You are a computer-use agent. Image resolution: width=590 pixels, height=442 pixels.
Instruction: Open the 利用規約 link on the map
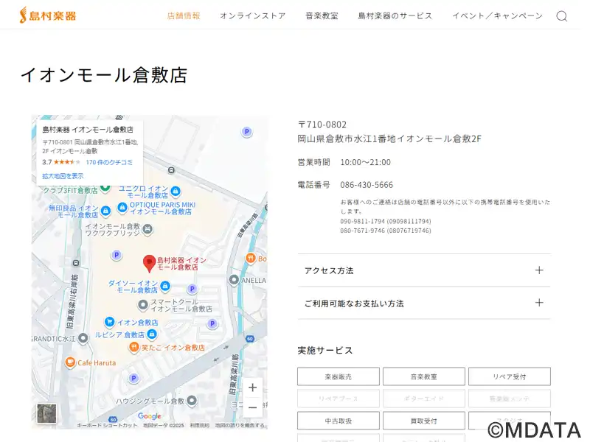[199, 426]
